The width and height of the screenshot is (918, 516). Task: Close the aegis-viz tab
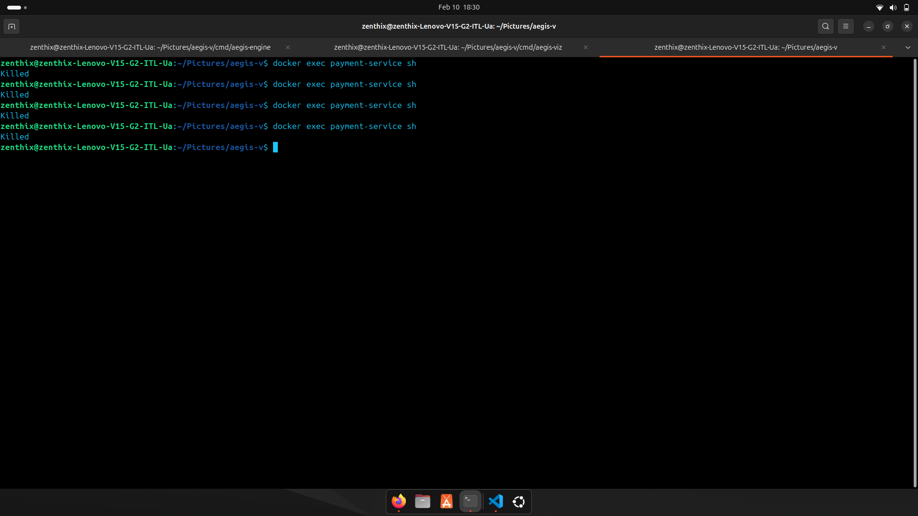586,47
